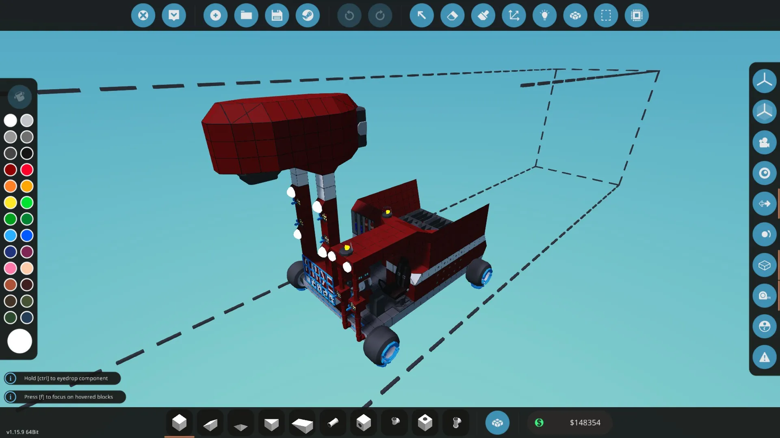780x438 pixels.
Task: Toggle the mirror symmetry arrows button
Action: tap(764, 204)
